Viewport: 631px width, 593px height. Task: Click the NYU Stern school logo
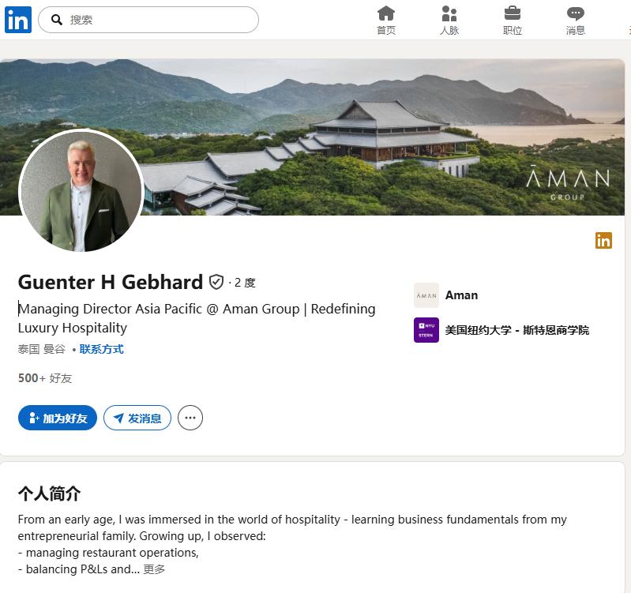pyautogui.click(x=426, y=330)
